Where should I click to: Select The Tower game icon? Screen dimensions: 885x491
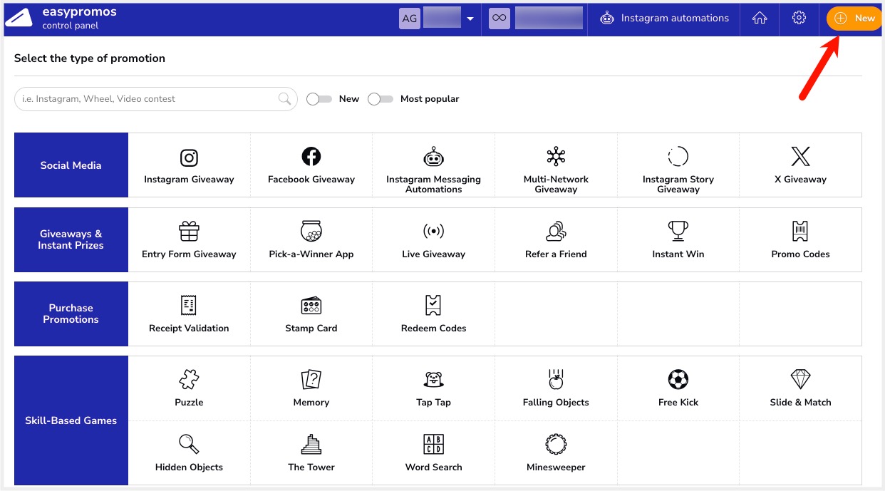click(311, 445)
